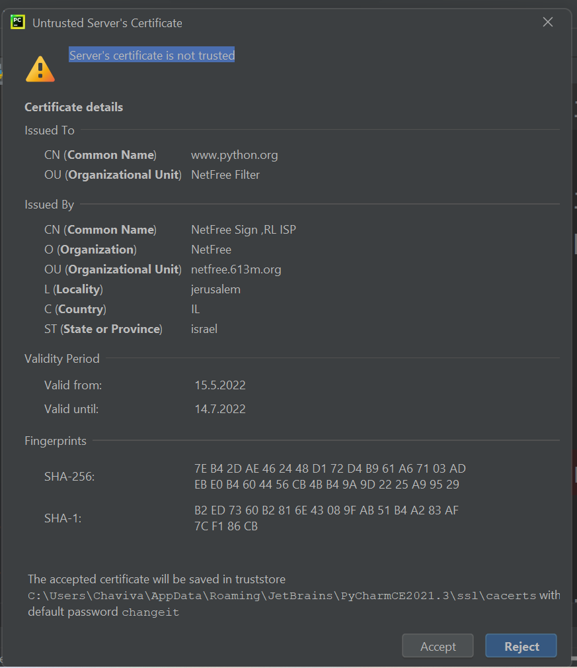
Task: Click the PyCharm icon in title bar
Action: coord(18,23)
